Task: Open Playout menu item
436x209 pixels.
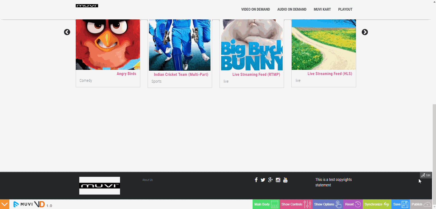Action: (x=345, y=9)
